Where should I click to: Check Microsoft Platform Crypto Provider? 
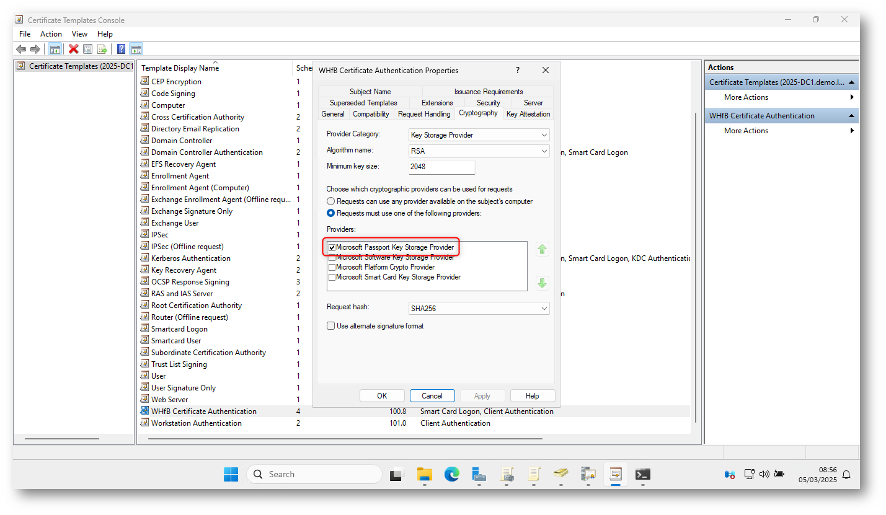pos(332,267)
